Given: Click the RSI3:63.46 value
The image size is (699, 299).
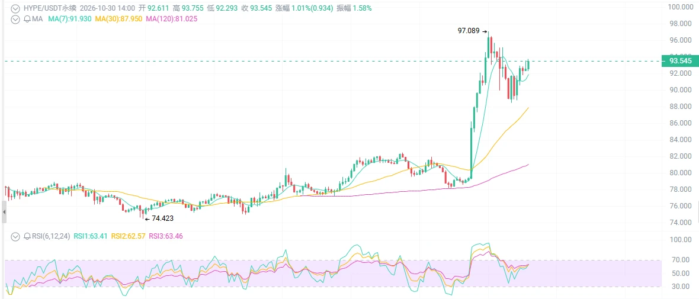Looking at the screenshot, I should tap(166, 236).
